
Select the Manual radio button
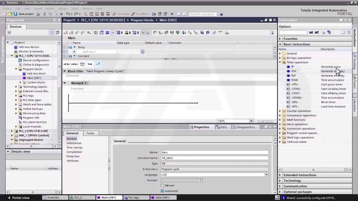pyautogui.click(x=162, y=185)
